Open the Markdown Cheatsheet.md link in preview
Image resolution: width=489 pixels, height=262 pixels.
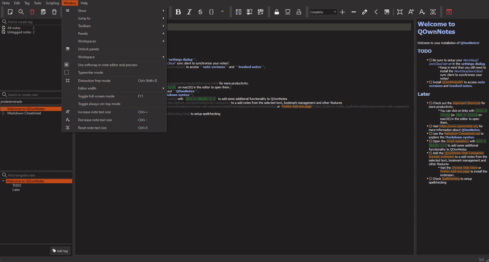pyautogui.click(x=462, y=134)
